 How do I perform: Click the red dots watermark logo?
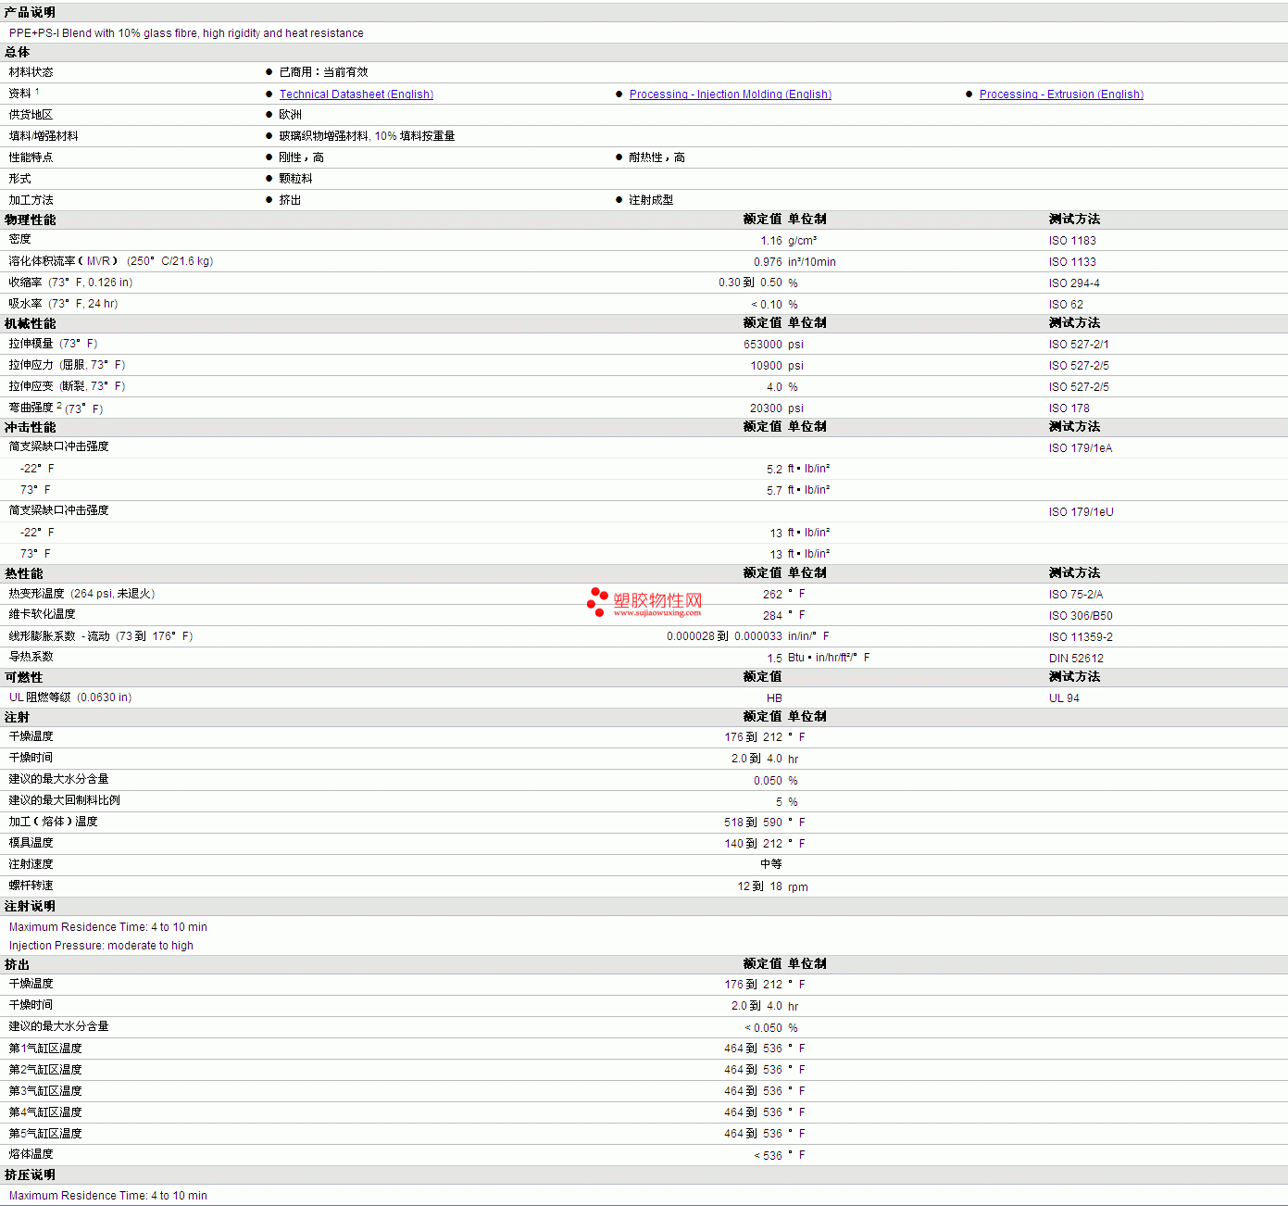click(x=597, y=602)
